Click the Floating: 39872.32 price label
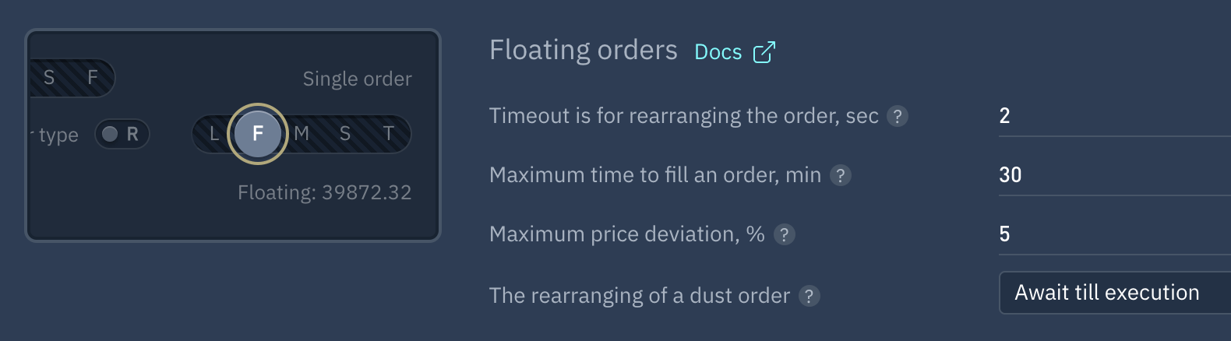Viewport: 1231px width, 341px height. tap(325, 192)
